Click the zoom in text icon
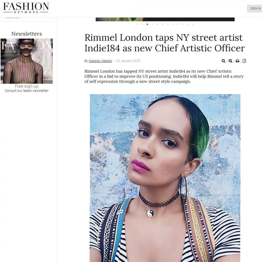Screen dimensions: 262x262 [231, 61]
